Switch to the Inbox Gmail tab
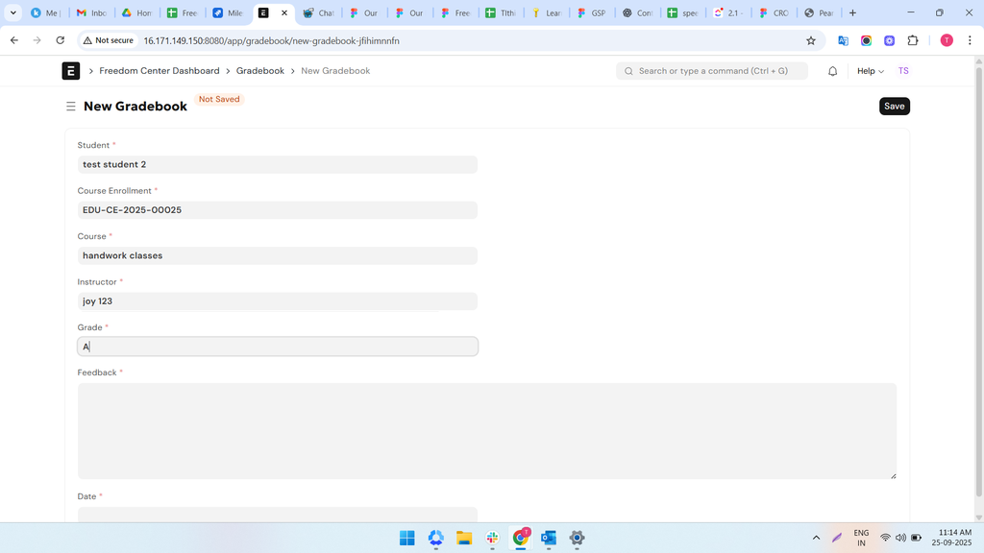Image resolution: width=984 pixels, height=553 pixels. click(x=91, y=13)
